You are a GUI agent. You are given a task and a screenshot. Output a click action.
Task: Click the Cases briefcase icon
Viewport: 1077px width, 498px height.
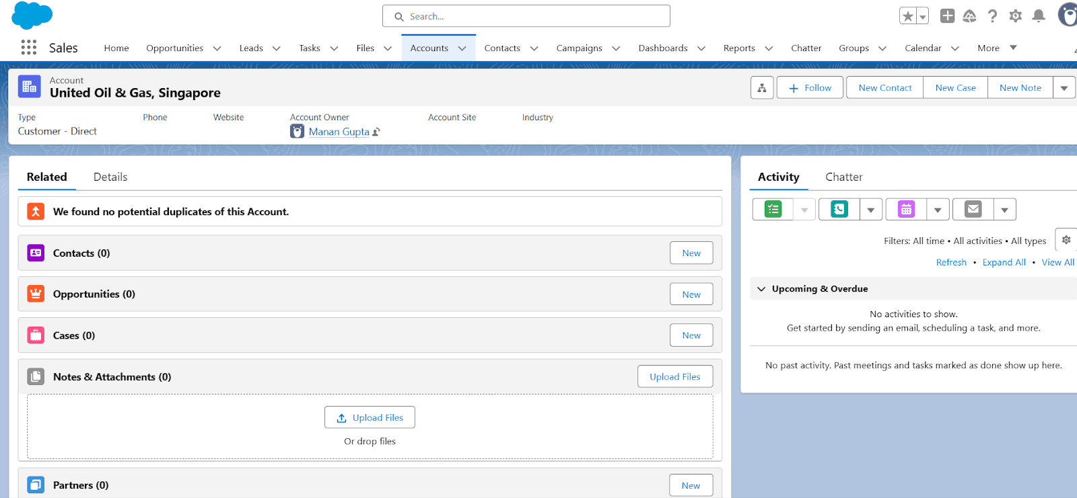[x=36, y=335]
